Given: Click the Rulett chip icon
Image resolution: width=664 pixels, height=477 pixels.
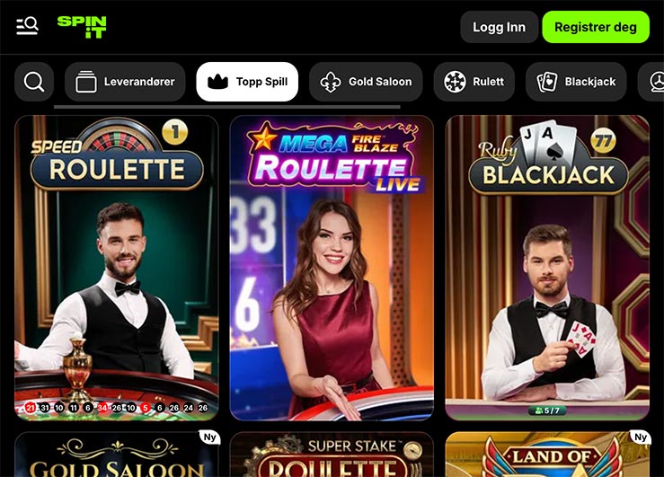Looking at the screenshot, I should 455,82.
